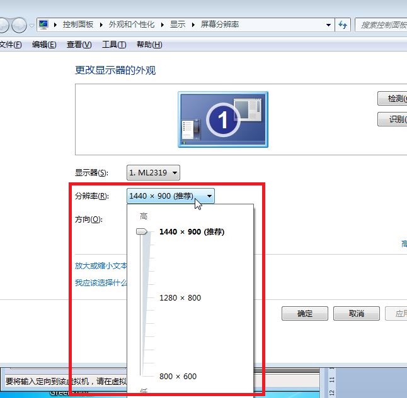Viewport: 407px width, 398px height.
Task: Select the monitor 1 display thumbnail
Action: 222,119
